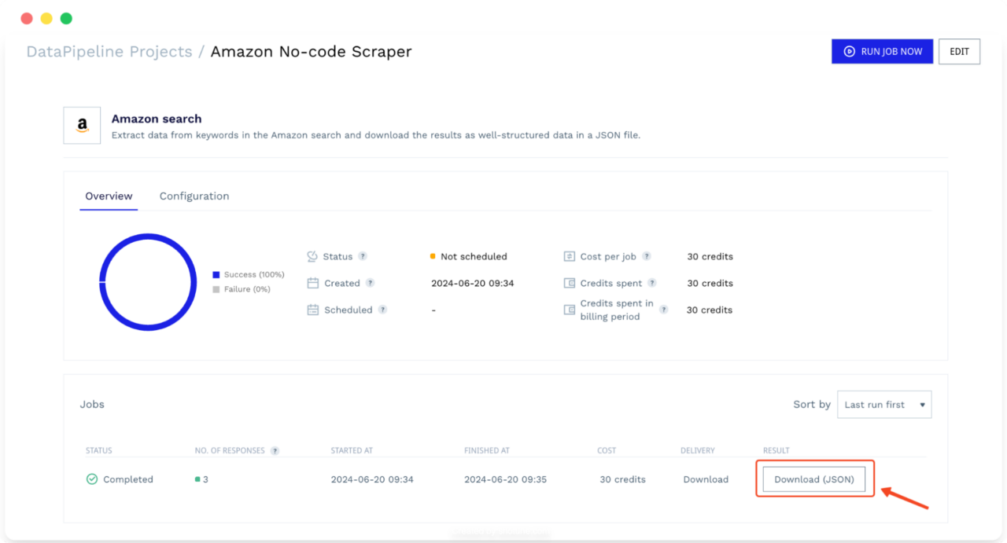1007x543 pixels.
Task: Click the Amazon logo icon
Action: click(82, 126)
